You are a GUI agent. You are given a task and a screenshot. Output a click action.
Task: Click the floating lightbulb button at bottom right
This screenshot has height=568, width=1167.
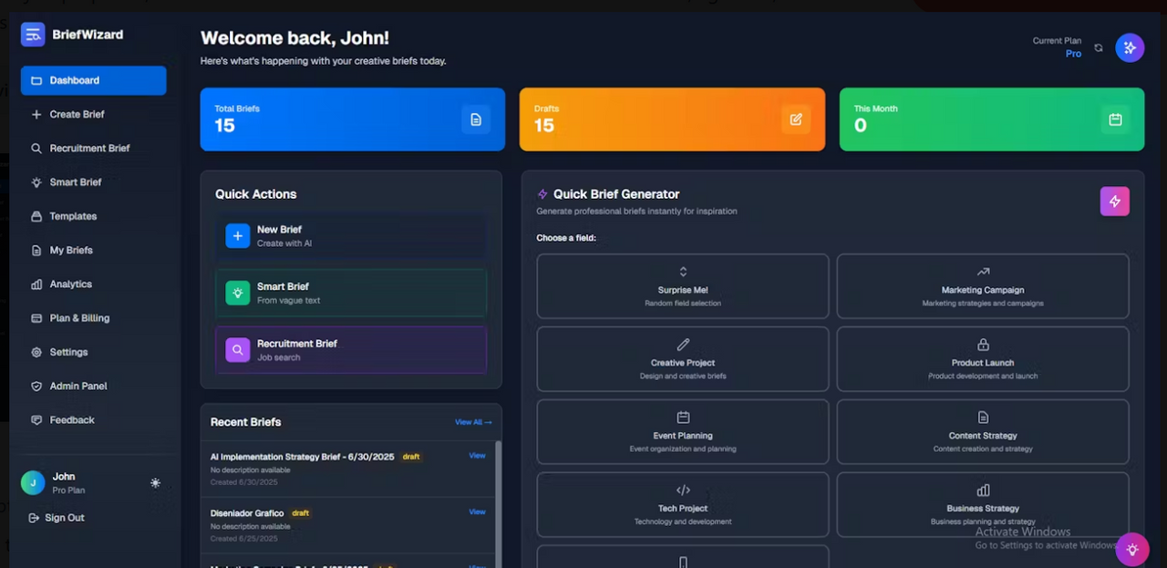click(x=1132, y=550)
